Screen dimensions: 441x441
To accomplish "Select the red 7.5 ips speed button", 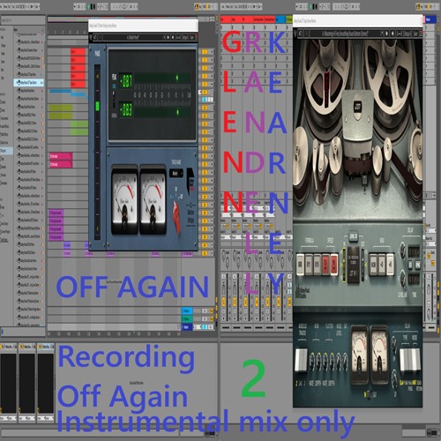I will coord(325,264).
